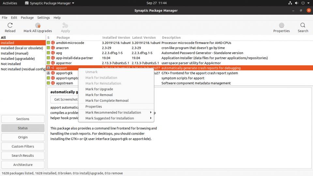The image size is (313, 176).
Task: Click the volume speaker tray icon
Action: point(297,3)
